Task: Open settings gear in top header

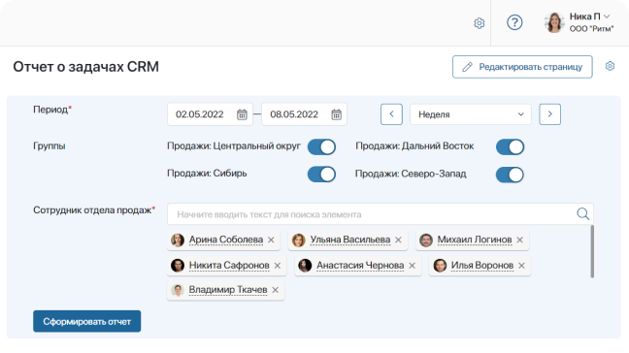Action: coord(479,23)
